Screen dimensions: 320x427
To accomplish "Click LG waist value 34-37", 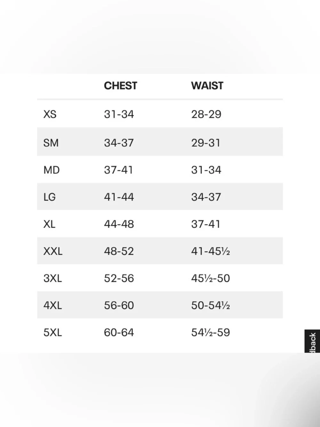I will click(x=206, y=197).
